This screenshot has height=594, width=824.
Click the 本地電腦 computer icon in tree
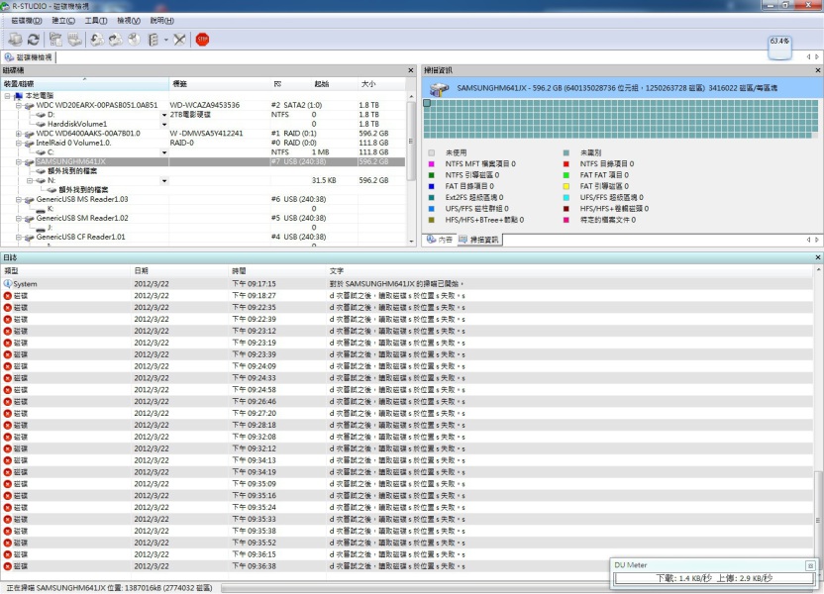click(x=19, y=96)
